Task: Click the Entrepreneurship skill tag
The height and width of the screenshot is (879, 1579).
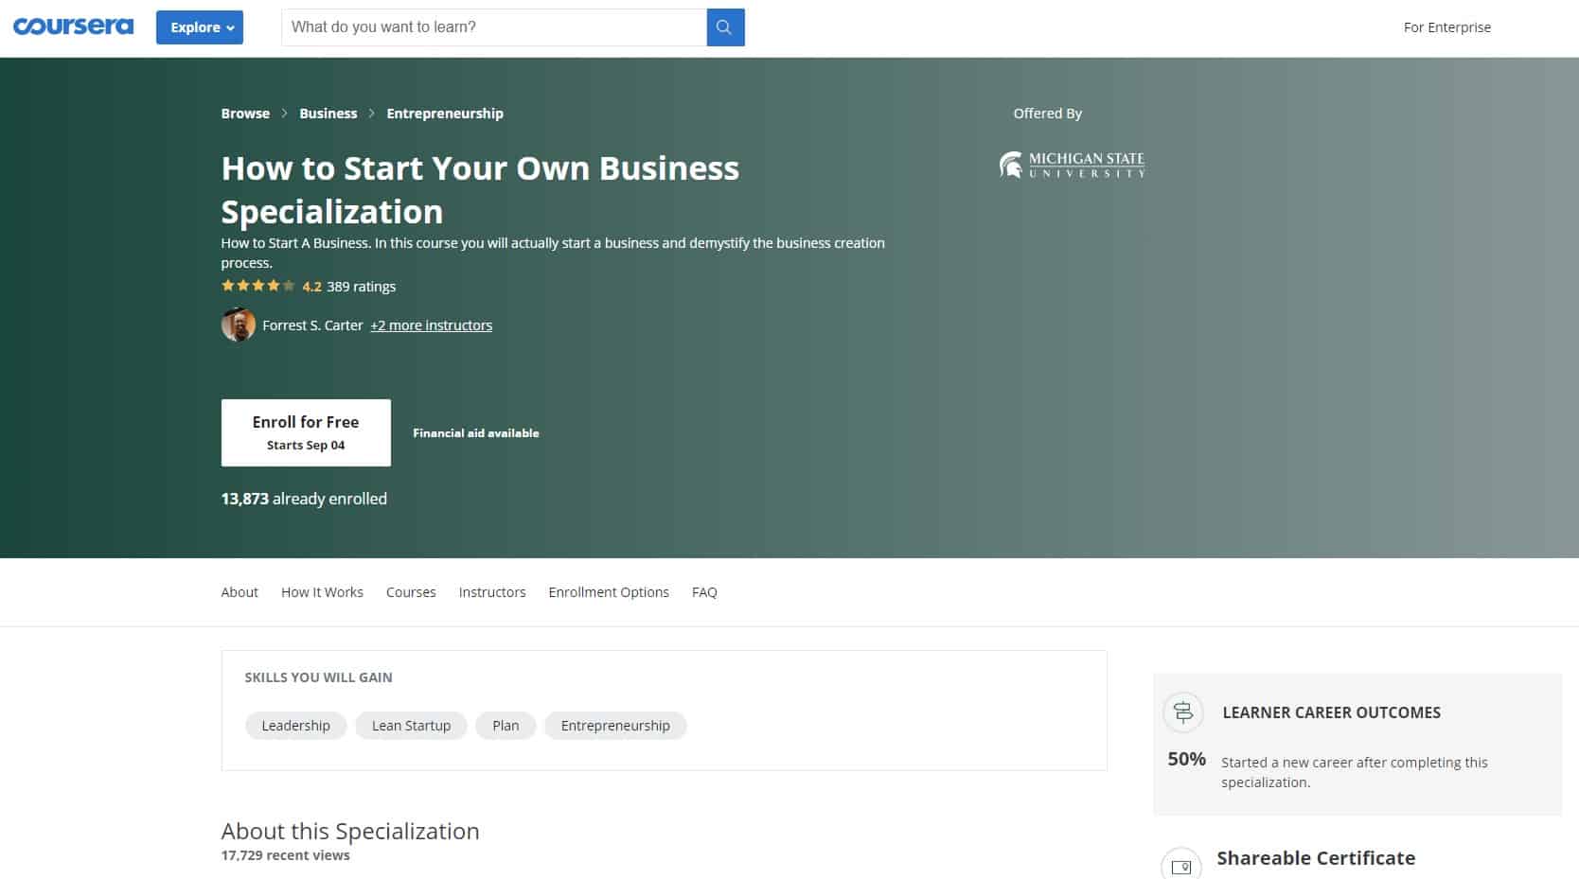Action: pos(615,726)
